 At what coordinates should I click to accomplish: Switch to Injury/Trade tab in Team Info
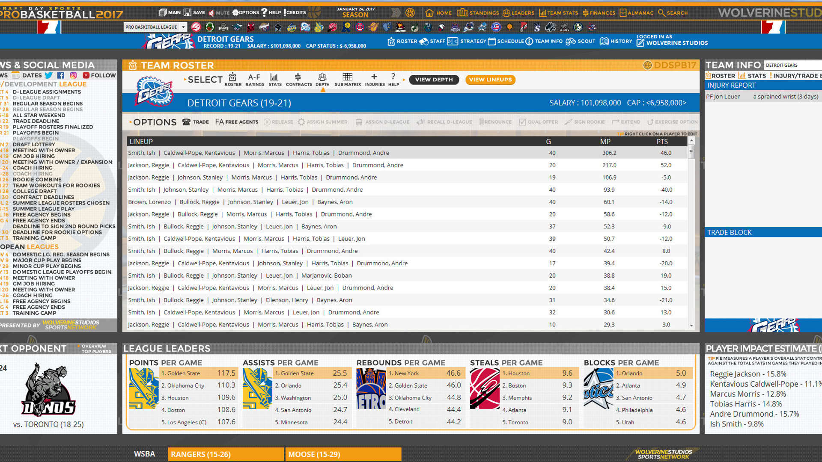click(x=795, y=76)
